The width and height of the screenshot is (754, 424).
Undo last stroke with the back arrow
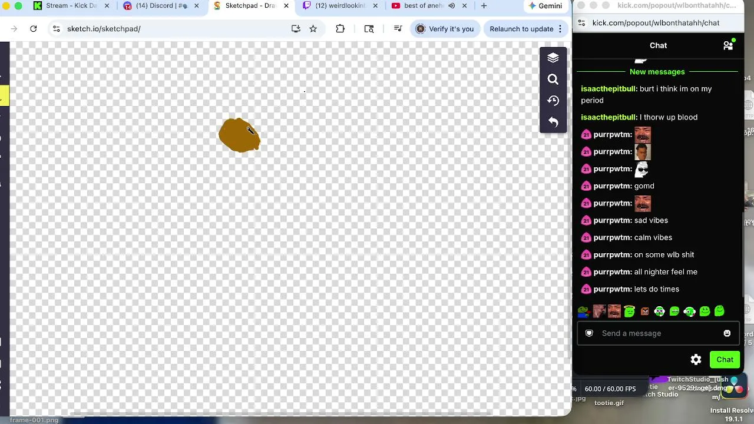(x=553, y=122)
